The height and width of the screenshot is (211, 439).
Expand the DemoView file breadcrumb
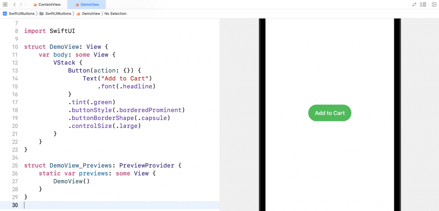pos(91,13)
